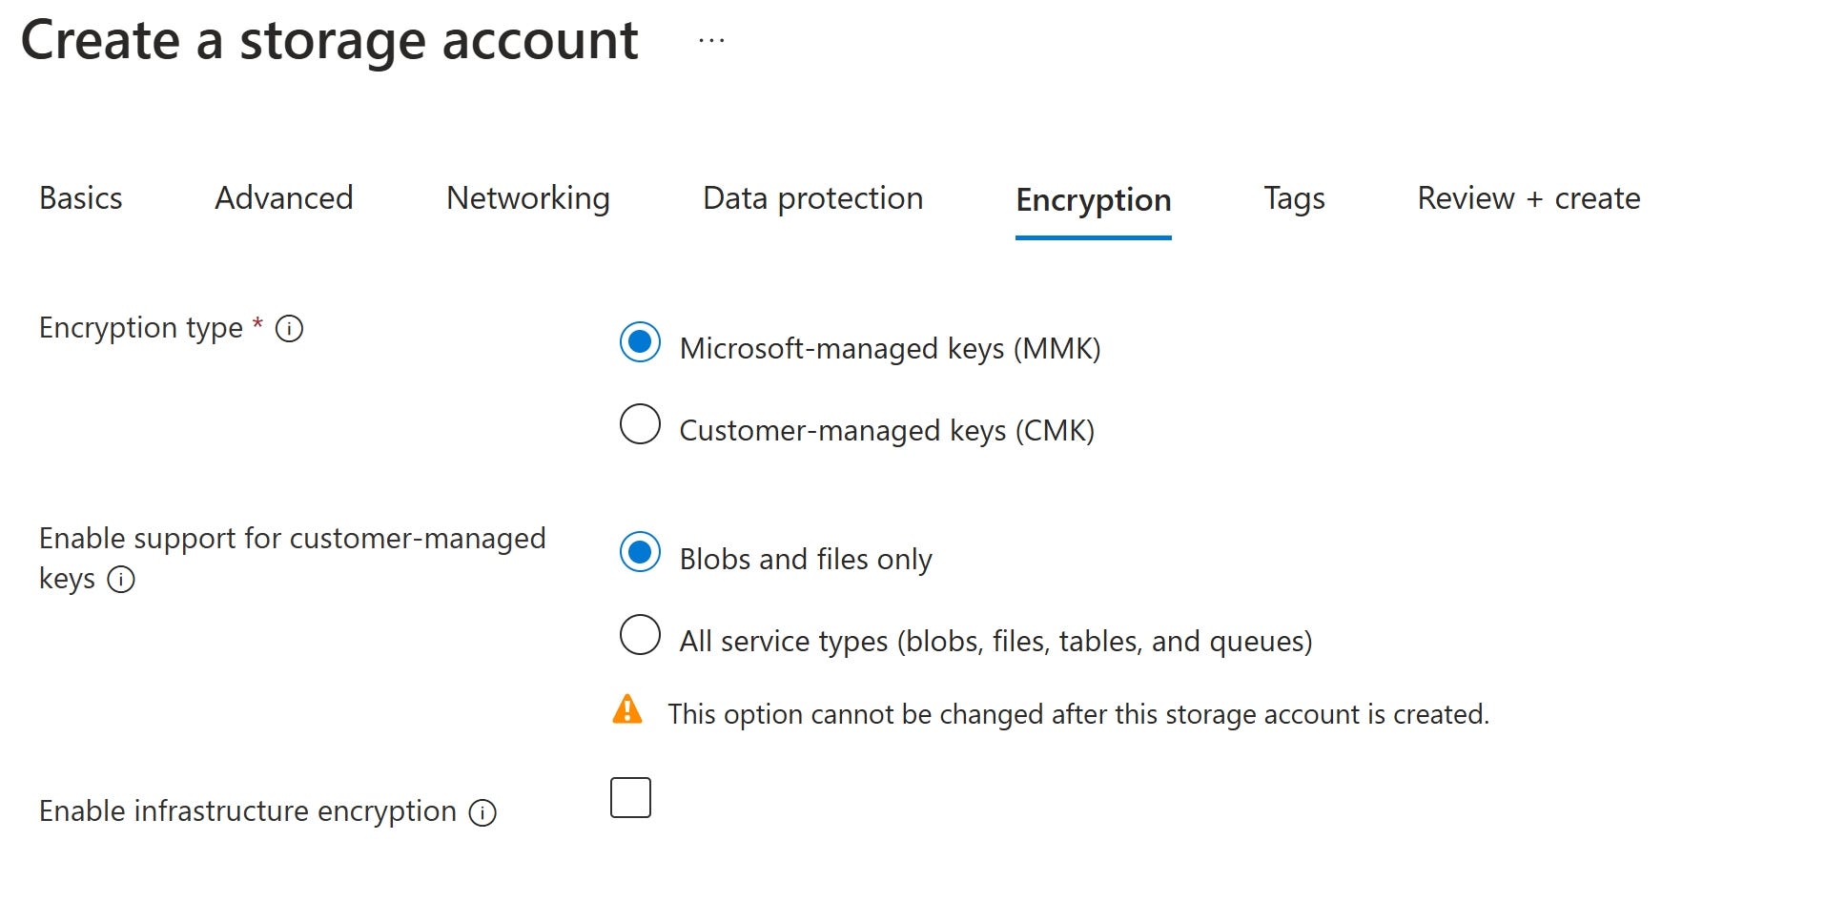Open the Review + create tab
Viewport: 1826px width, 922px height.
pos(1529,198)
